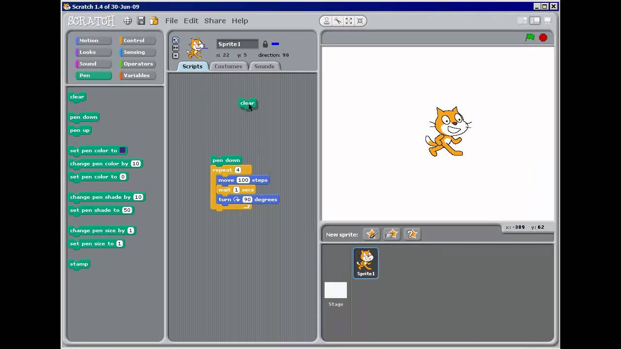Click the pen color swatch in palette

pyautogui.click(x=123, y=150)
